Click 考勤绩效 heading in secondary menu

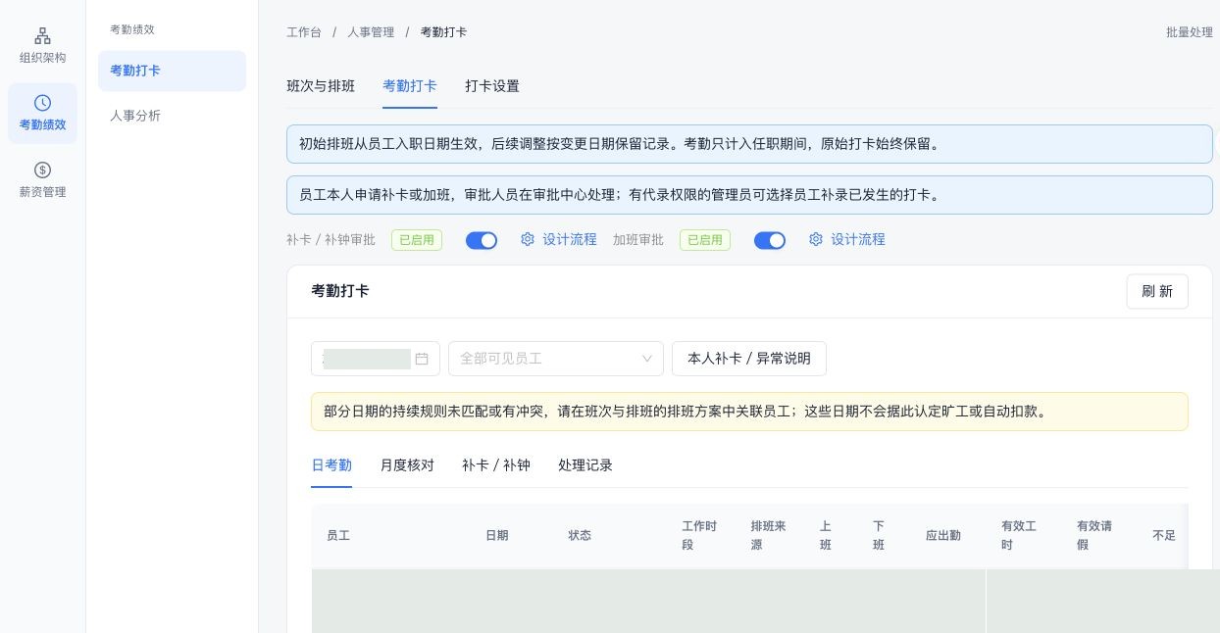point(132,29)
